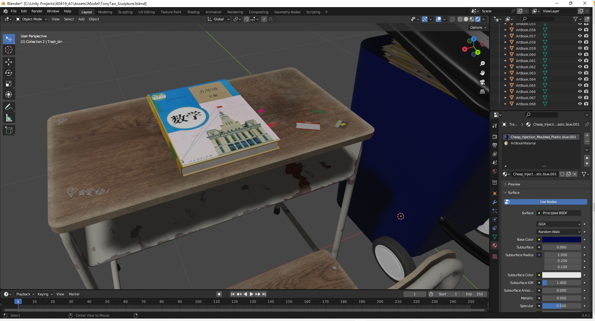The width and height of the screenshot is (595, 321).
Task: Choose the Add Cube tool
Action: 9,130
